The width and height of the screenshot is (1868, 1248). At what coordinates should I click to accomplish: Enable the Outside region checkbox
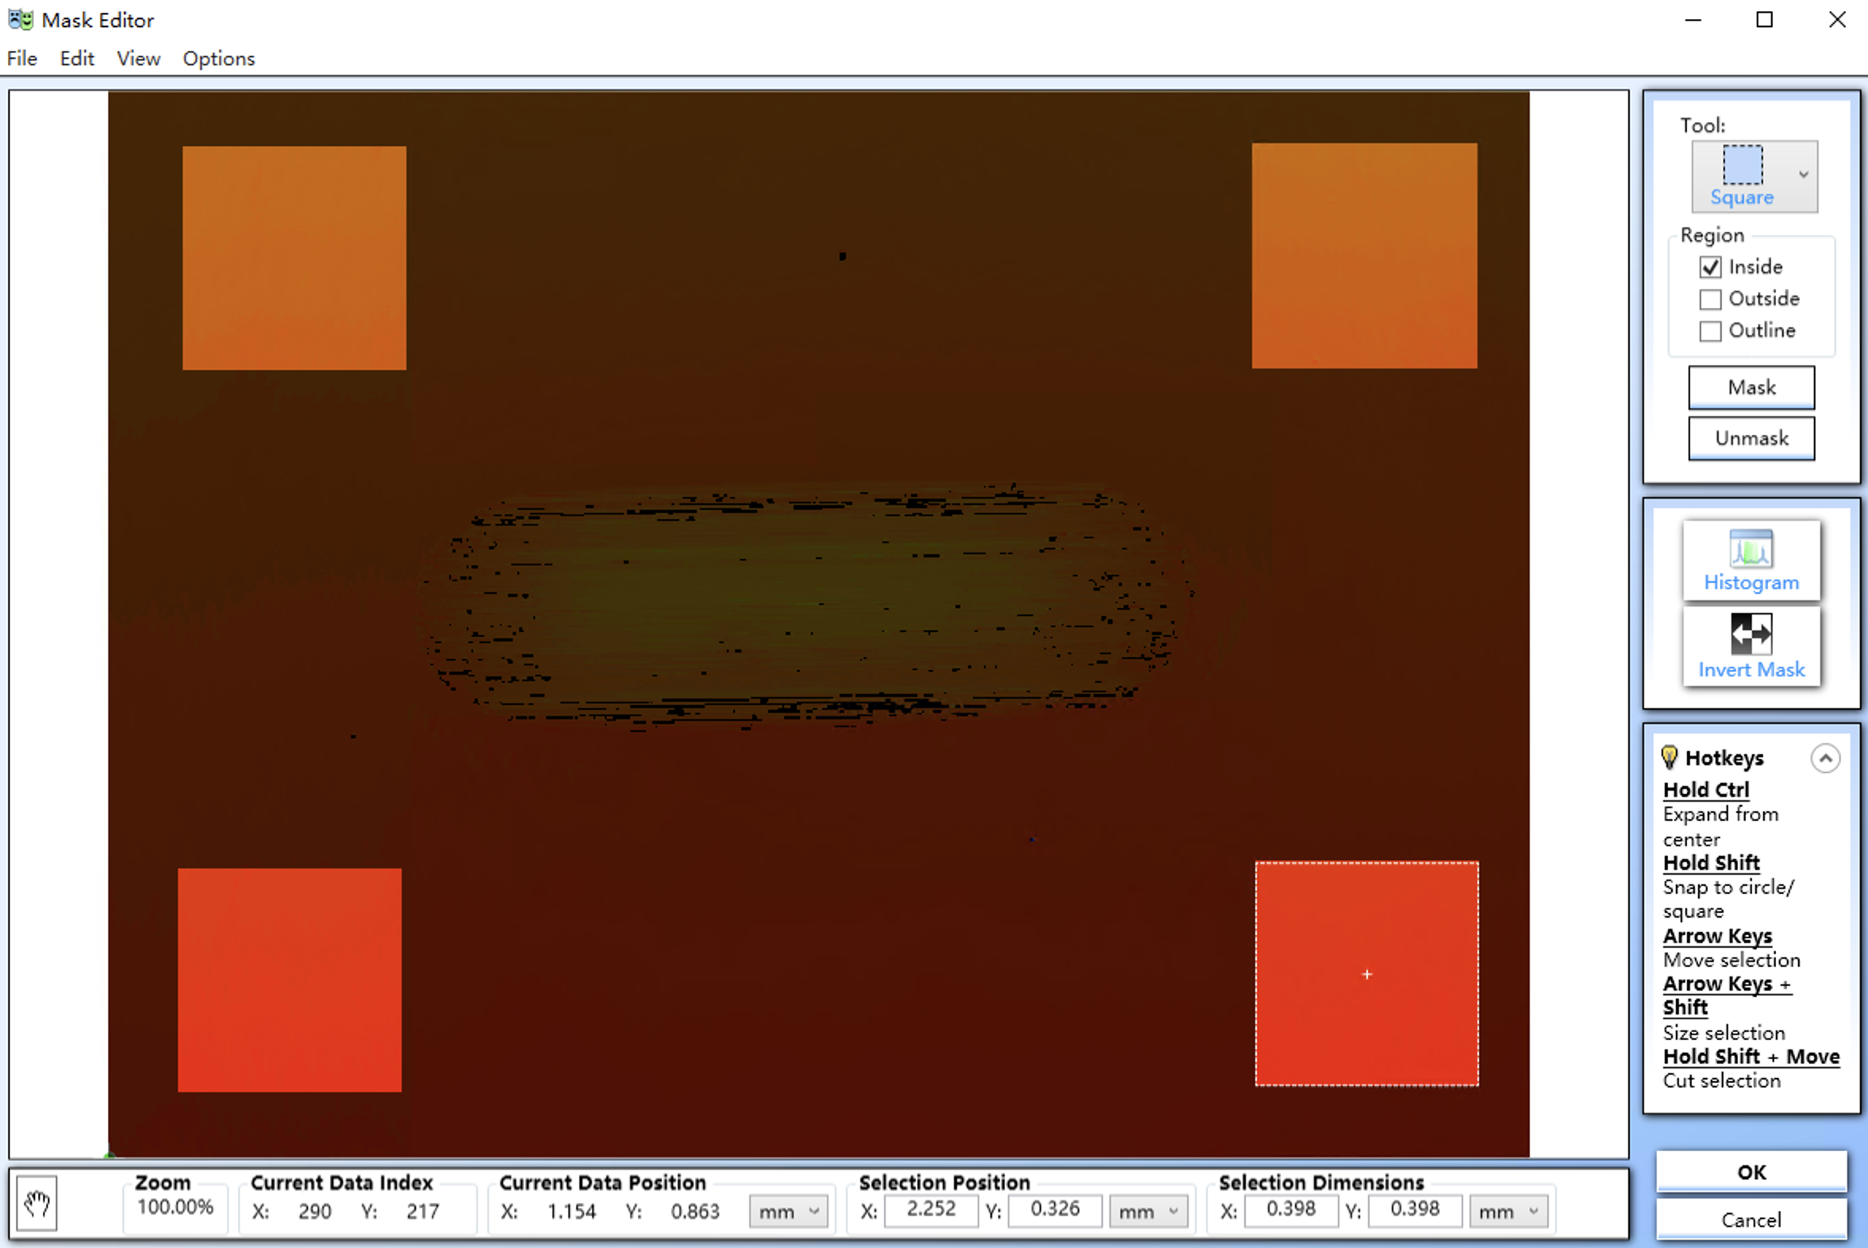1709,299
